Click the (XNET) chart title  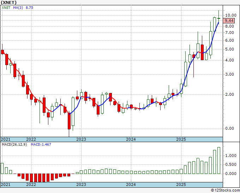(x=9, y=2)
